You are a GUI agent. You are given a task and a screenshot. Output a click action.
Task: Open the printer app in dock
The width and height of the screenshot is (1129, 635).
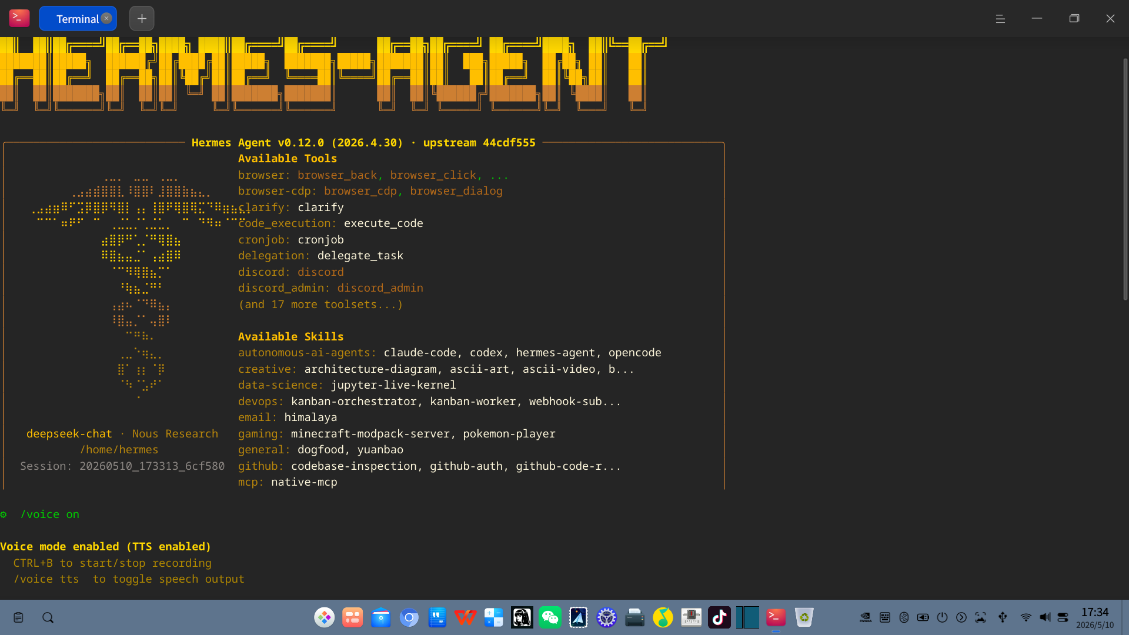tap(634, 617)
